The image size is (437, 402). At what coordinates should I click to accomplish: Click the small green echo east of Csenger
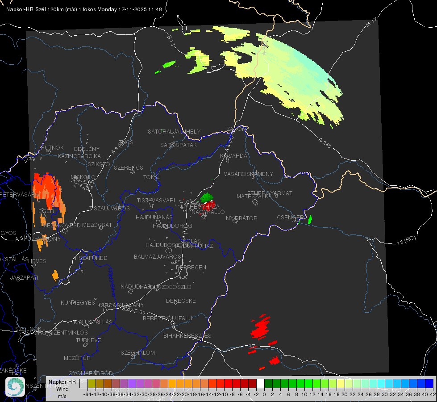pyautogui.click(x=310, y=220)
